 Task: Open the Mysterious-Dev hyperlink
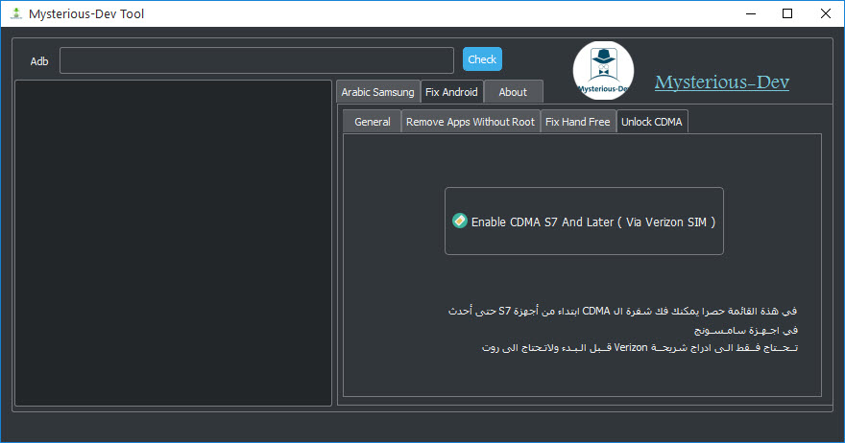click(722, 82)
